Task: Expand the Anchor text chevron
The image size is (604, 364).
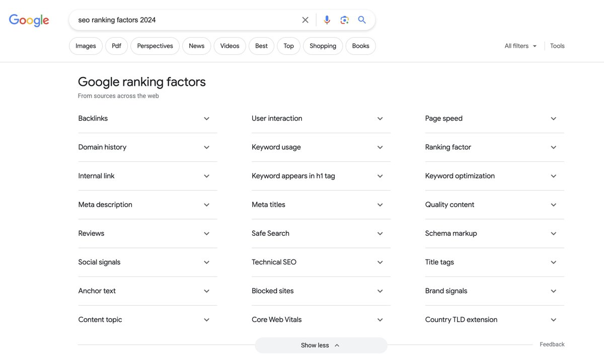Action: [x=206, y=291]
